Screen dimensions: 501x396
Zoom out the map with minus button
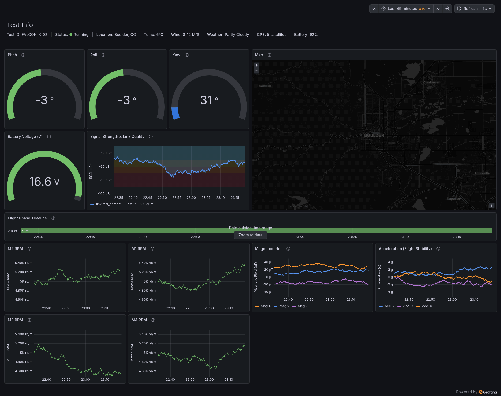tap(256, 71)
